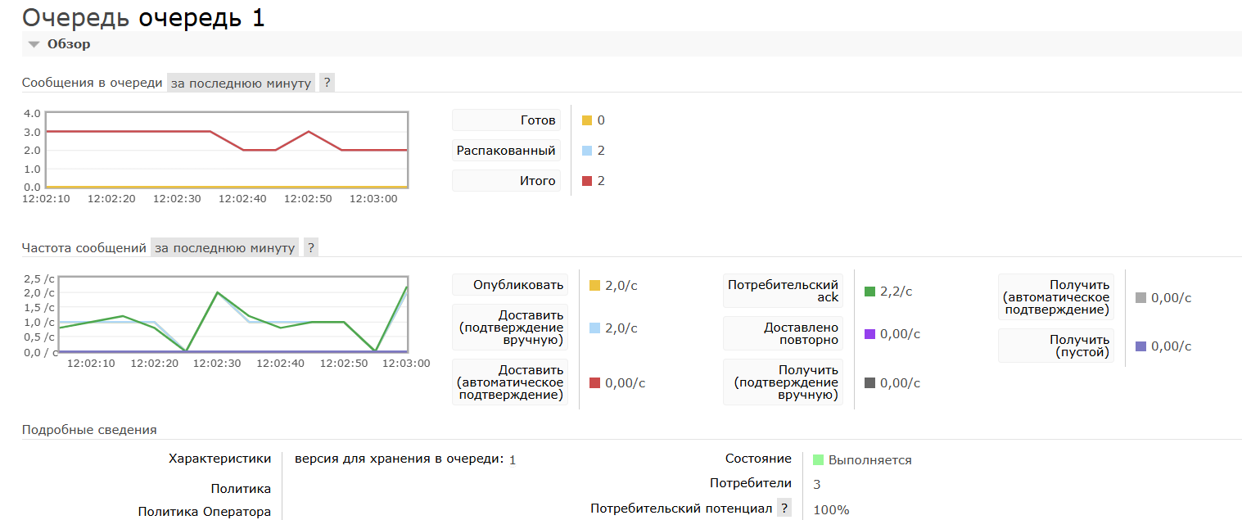Image resolution: width=1242 pixels, height=520 pixels.
Task: Open help ? for Потребительский потенциал
Action: click(784, 509)
